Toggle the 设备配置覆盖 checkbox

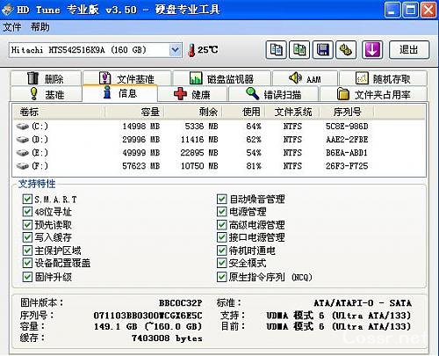[27, 263]
